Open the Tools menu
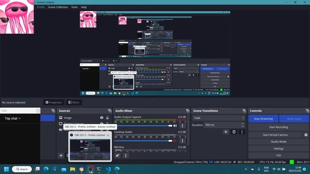 74,7
